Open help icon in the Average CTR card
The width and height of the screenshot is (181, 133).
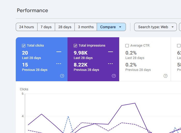(165, 76)
